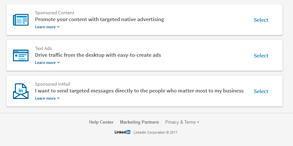293x146 pixels.
Task: Click the Sponsored InMail envelope icon
Action: pyautogui.click(x=20, y=91)
